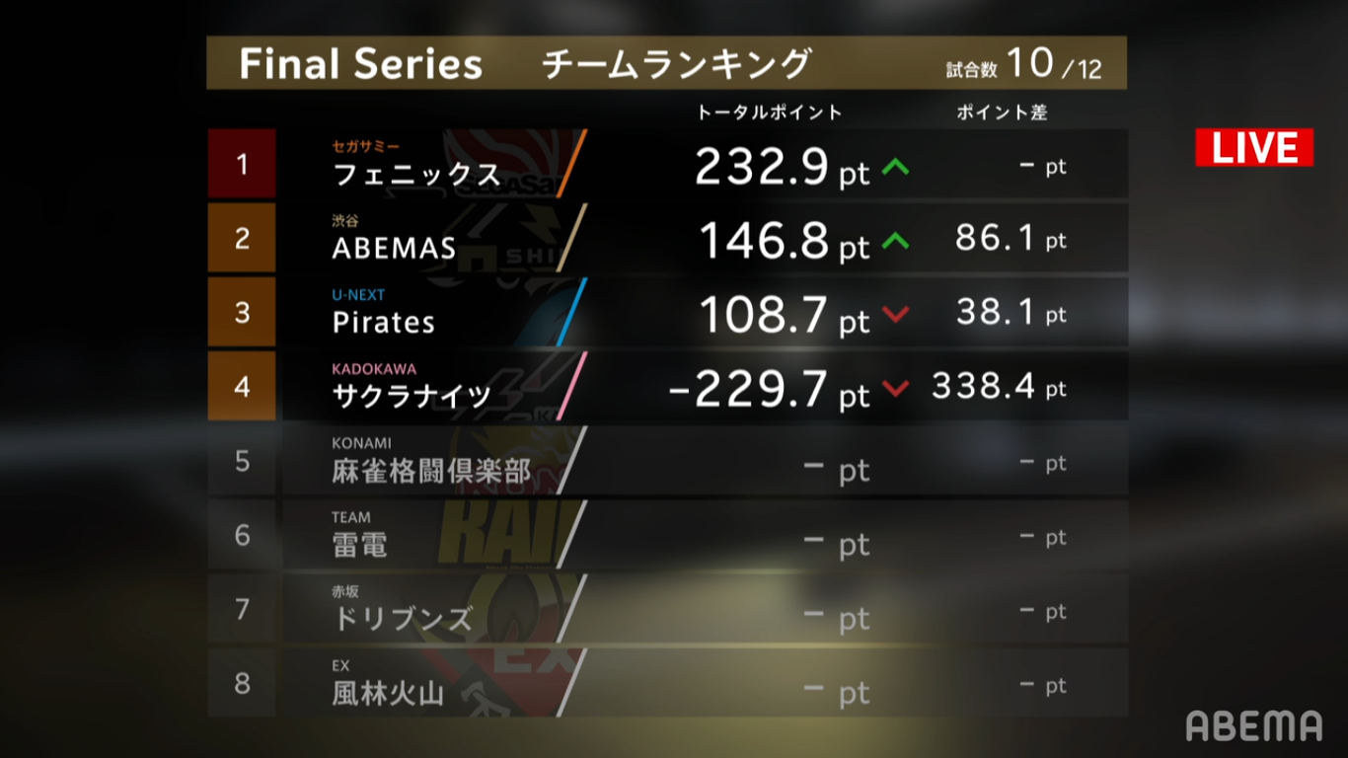Click red down arrow beside -229.7 pt

pos(895,389)
